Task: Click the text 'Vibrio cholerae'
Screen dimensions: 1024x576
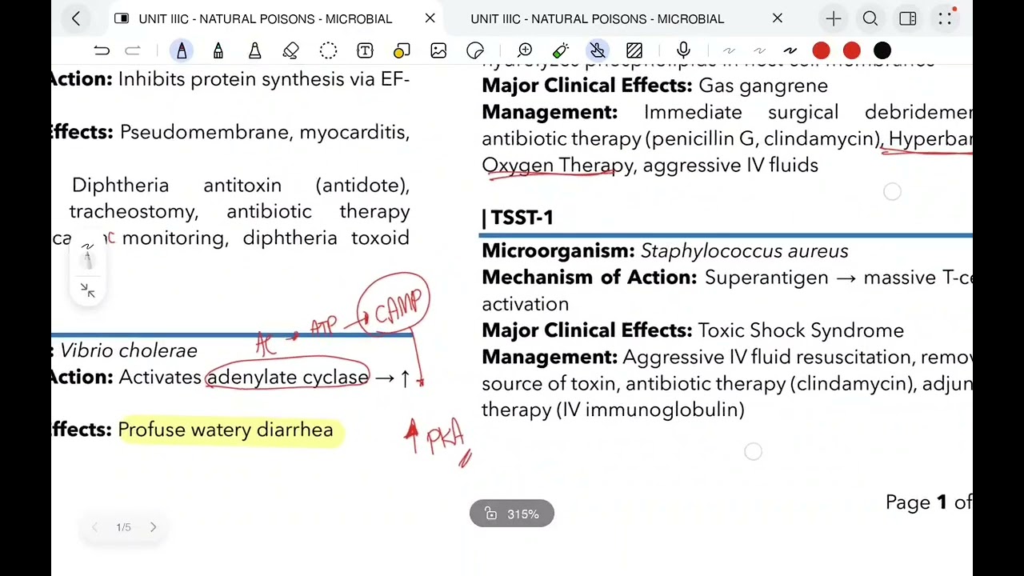Action: [128, 351]
